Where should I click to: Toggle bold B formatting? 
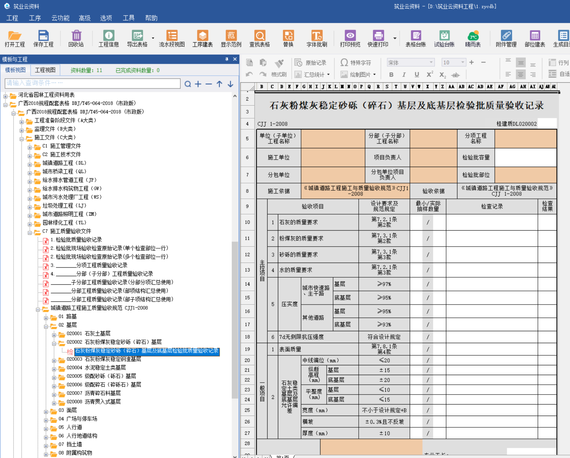(x=391, y=75)
